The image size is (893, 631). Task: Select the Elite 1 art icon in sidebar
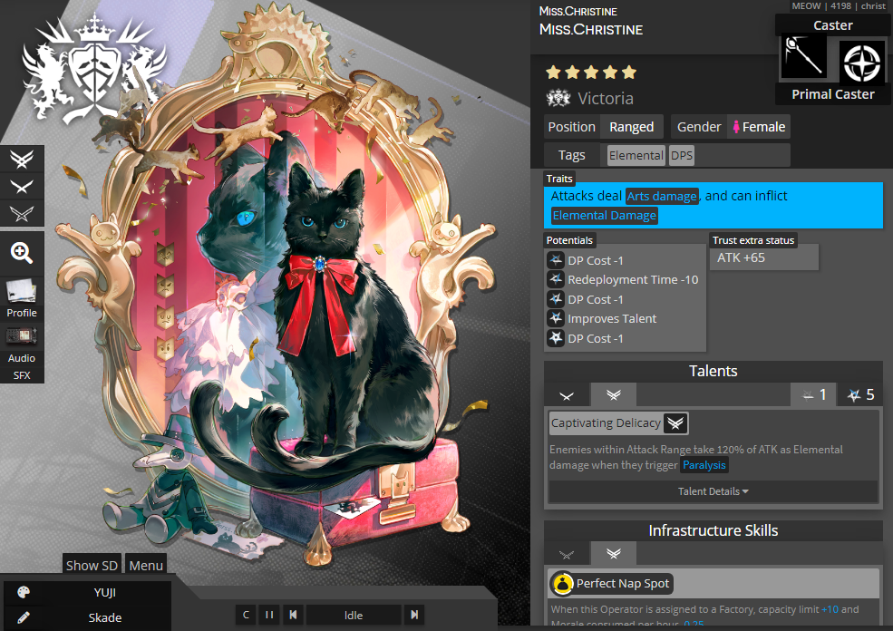click(x=22, y=187)
